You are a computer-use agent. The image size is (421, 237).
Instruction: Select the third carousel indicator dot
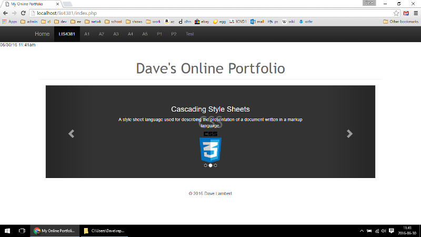215,165
